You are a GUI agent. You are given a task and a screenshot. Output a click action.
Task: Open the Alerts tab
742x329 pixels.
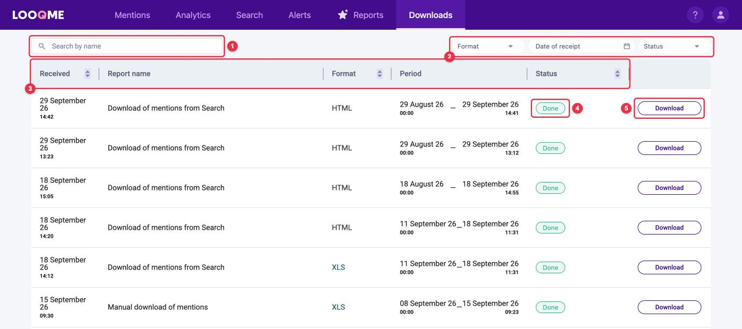(x=299, y=15)
